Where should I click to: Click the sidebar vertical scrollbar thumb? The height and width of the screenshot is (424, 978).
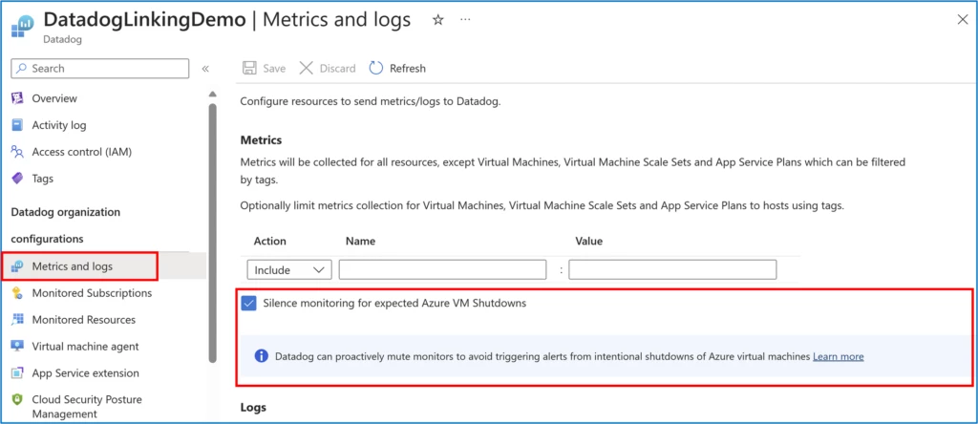(213, 233)
